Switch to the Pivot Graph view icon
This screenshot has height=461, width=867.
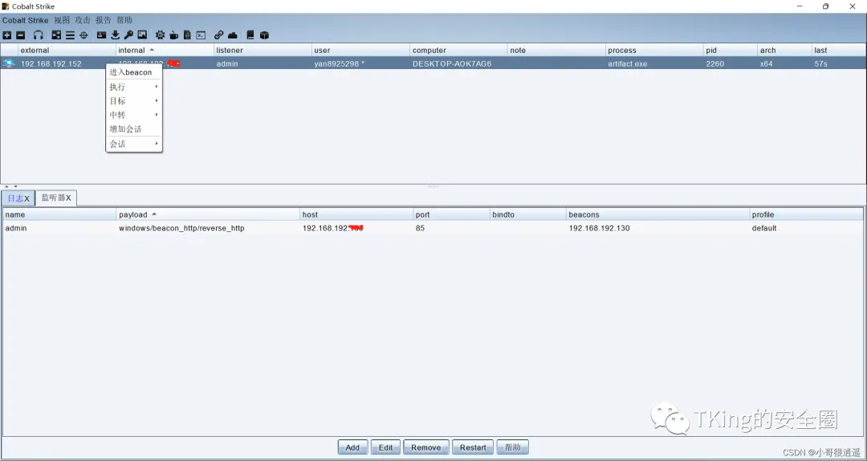click(56, 35)
